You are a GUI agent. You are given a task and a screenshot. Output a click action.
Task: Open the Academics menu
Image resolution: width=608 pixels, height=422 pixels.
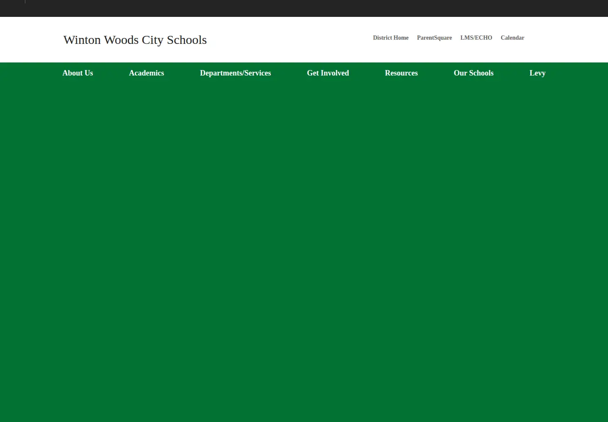tap(147, 73)
